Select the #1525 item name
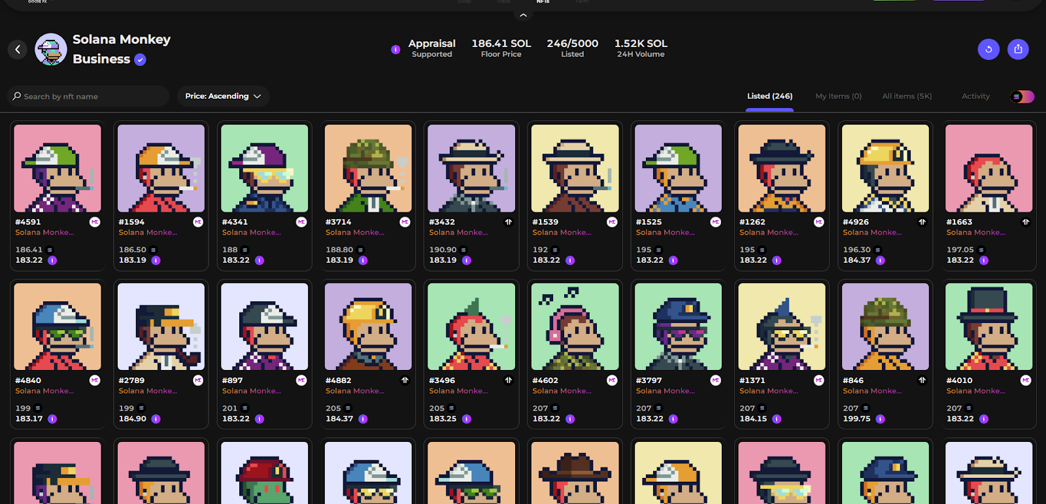The height and width of the screenshot is (504, 1046). [649, 222]
